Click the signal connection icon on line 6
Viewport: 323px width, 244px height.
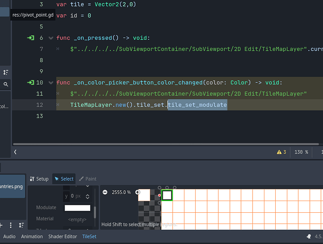coord(31,38)
